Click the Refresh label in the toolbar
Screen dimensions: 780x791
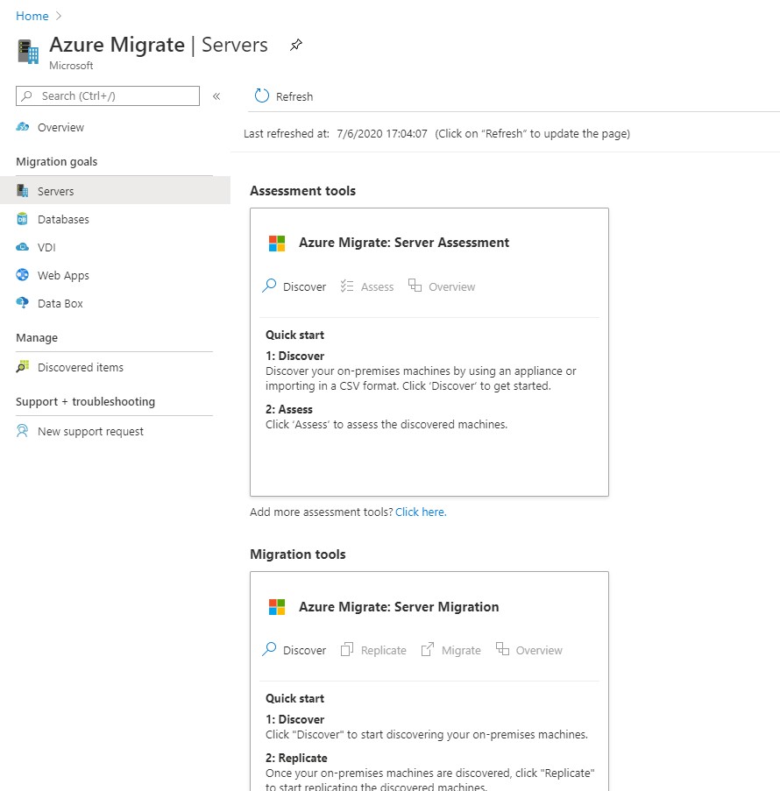click(x=294, y=96)
